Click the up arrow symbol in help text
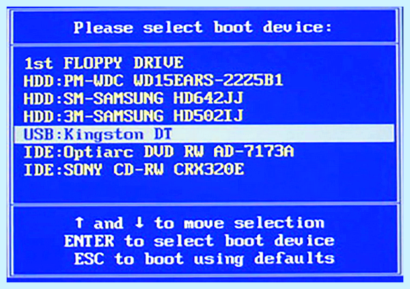 click(x=79, y=223)
